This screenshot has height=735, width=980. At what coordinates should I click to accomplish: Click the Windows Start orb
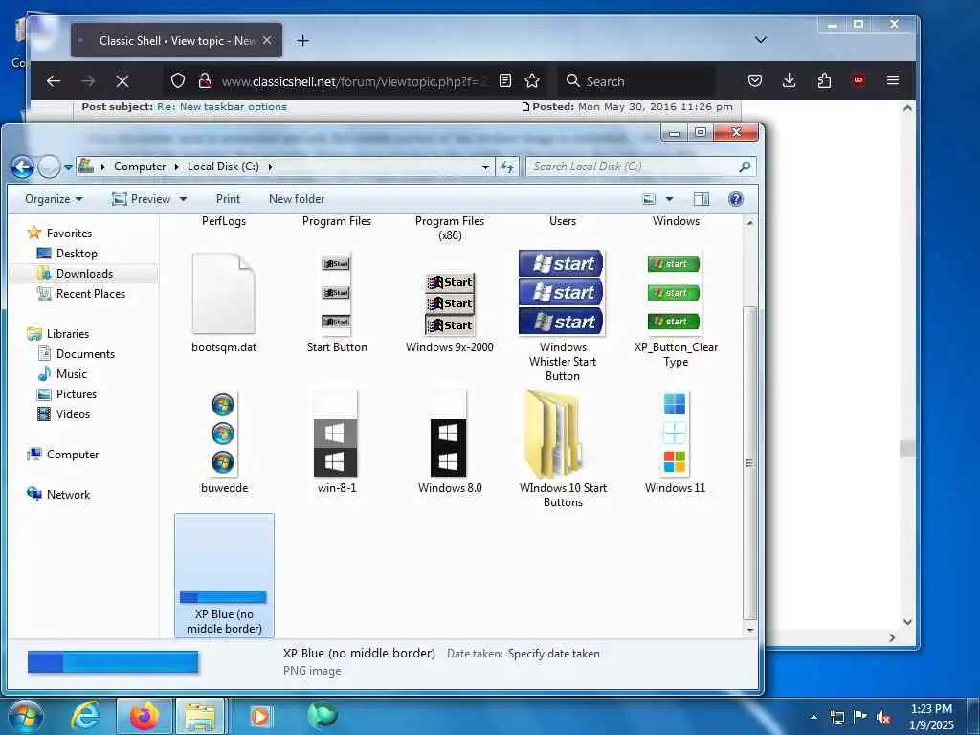25,717
